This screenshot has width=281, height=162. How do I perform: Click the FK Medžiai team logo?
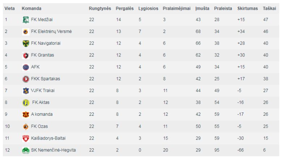point(26,20)
